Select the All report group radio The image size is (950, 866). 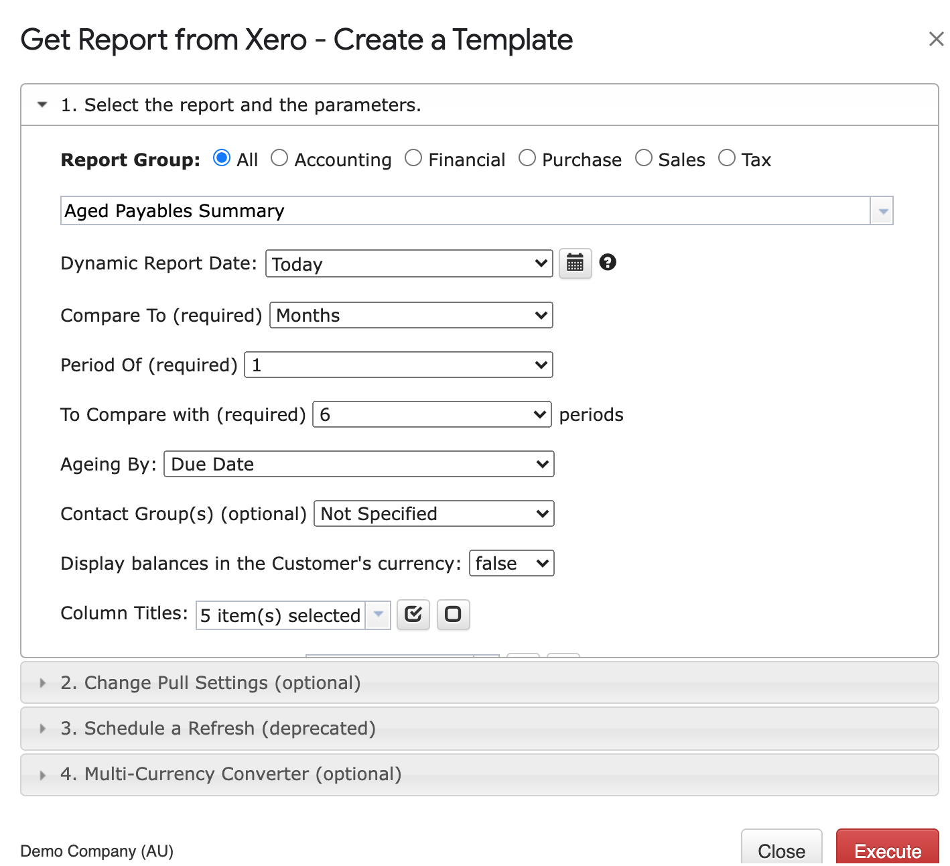[x=222, y=158]
